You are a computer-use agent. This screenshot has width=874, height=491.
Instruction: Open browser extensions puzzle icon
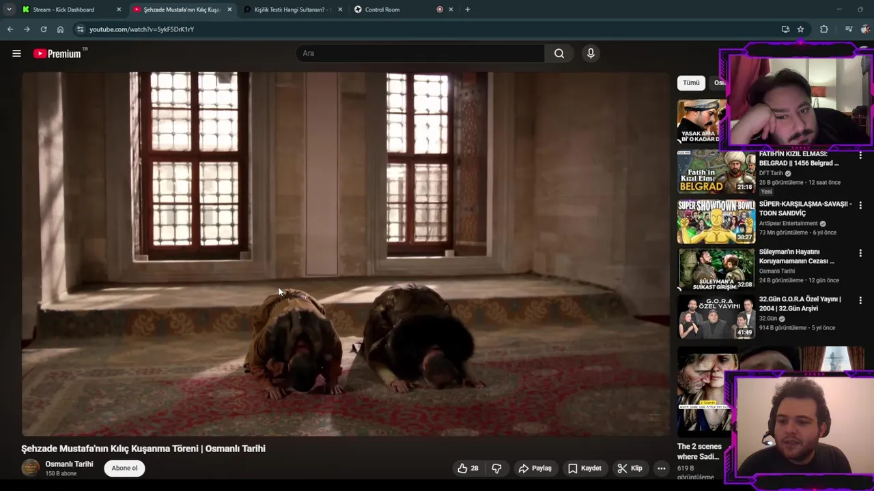coord(824,29)
